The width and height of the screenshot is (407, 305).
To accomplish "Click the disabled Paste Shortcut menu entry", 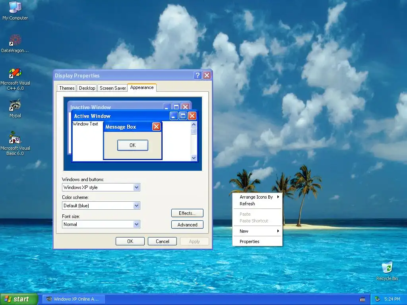I will coord(258,221).
